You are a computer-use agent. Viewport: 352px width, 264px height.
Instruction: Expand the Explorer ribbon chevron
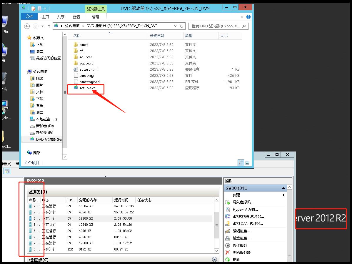(x=242, y=17)
